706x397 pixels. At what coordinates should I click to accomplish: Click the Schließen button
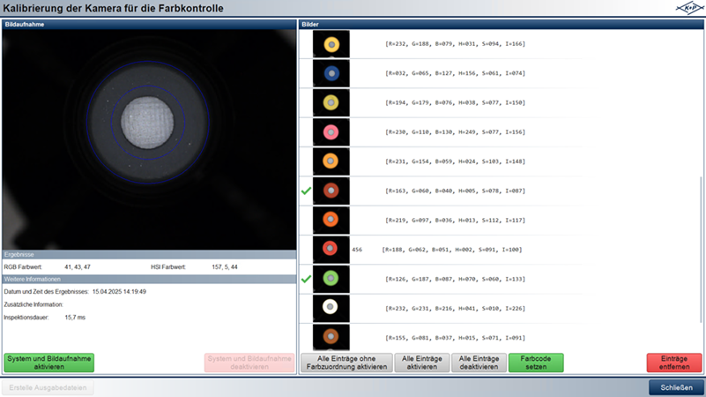tap(676, 387)
